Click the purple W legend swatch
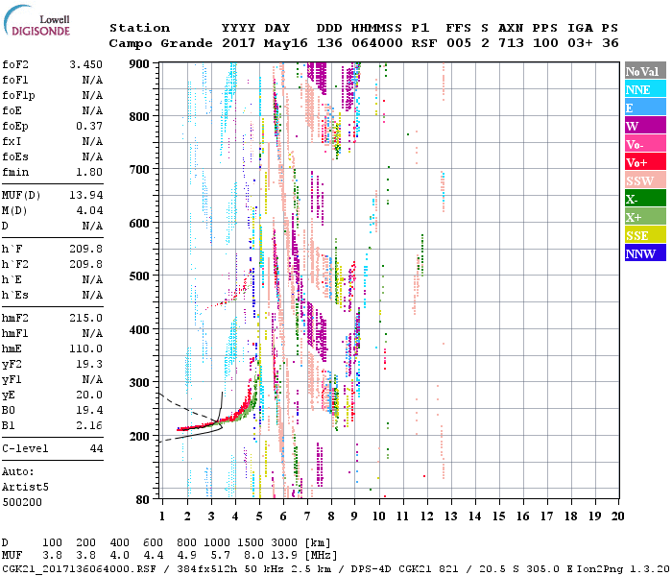Image resolution: width=672 pixels, height=576 pixels. coord(644,126)
